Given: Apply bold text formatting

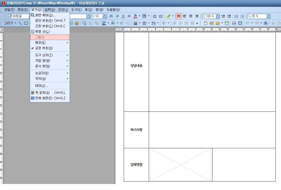Looking at the screenshot, I should 111,16.
